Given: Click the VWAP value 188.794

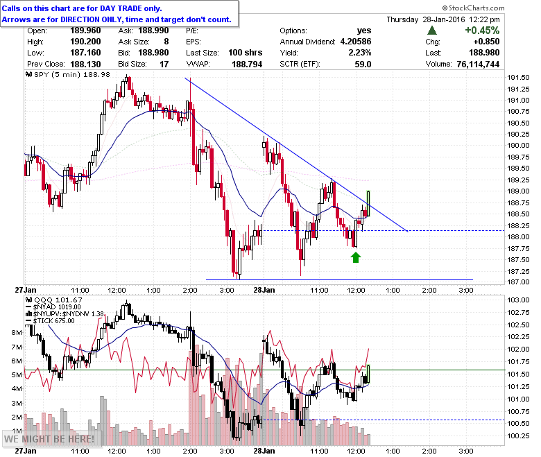Looking at the screenshot, I should (247, 64).
